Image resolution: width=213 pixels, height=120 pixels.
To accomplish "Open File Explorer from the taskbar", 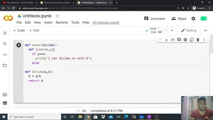I will click(80, 117).
